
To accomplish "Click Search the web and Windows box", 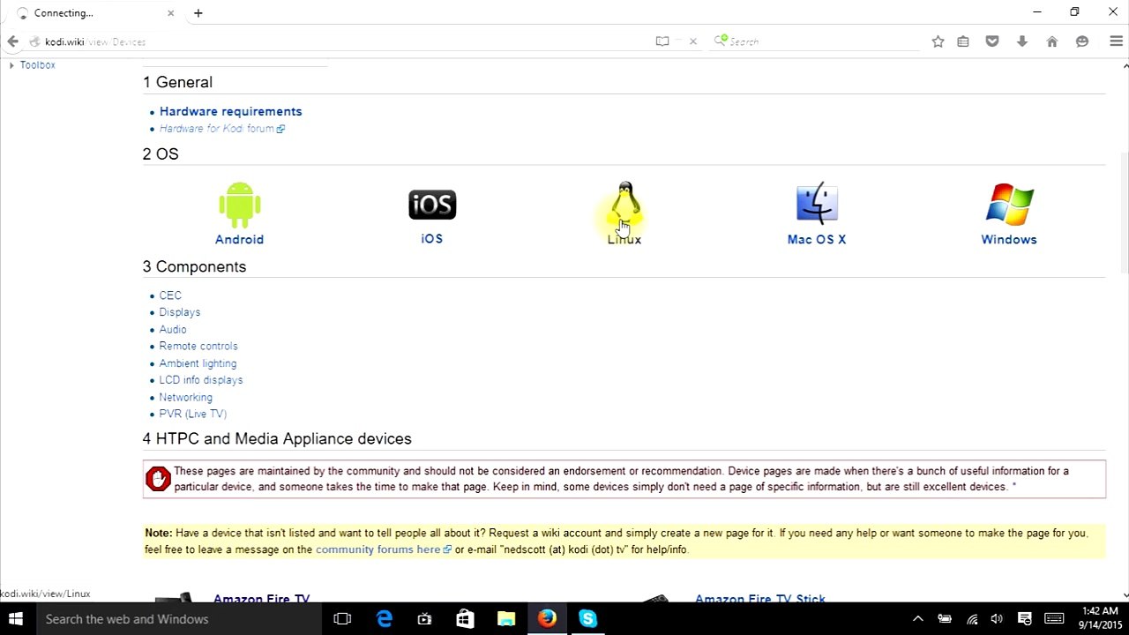I will click(x=178, y=619).
